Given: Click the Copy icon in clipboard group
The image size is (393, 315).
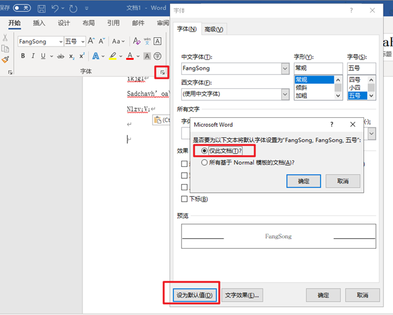Looking at the screenshot, I should [5, 49].
